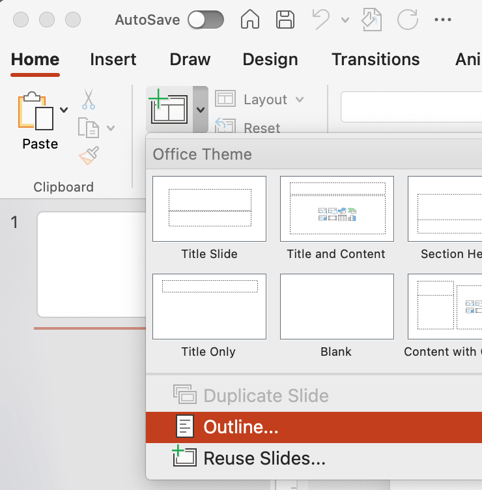This screenshot has width=482, height=490.
Task: Select the Content with Caption layout
Action: point(445,306)
